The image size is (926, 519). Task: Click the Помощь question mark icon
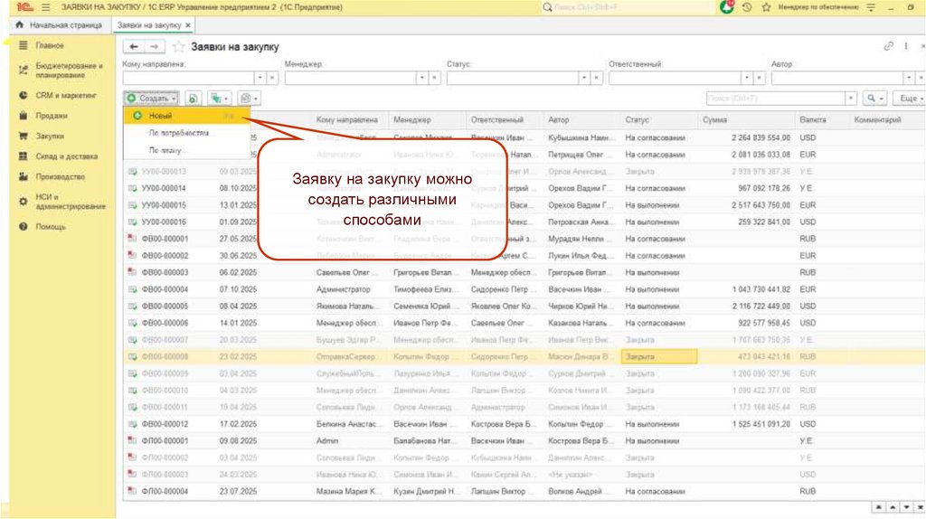(23, 226)
